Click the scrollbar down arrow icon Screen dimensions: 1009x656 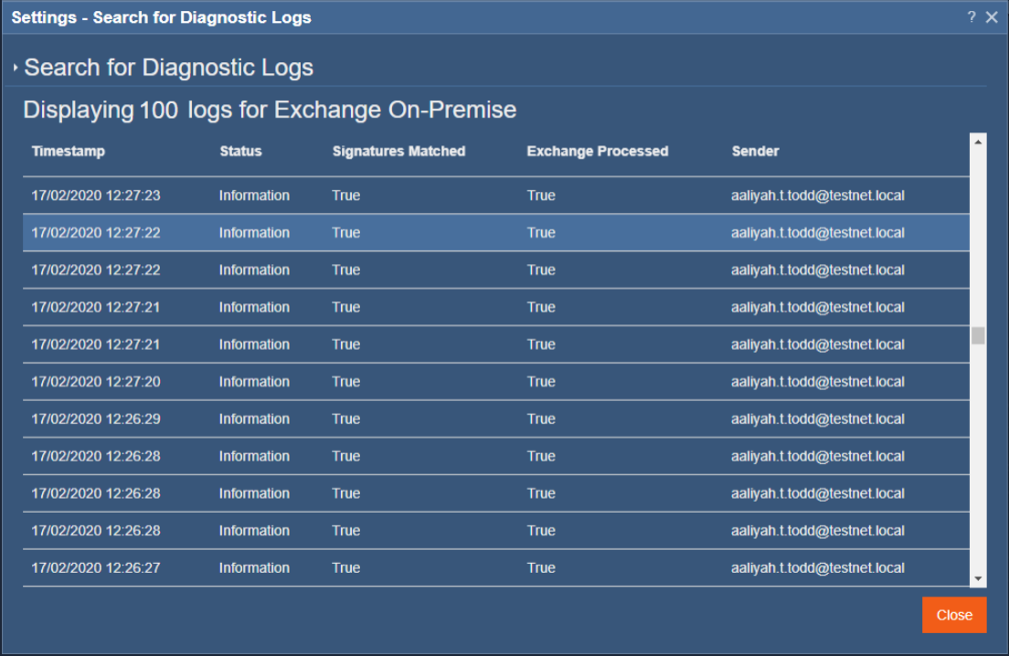[978, 577]
